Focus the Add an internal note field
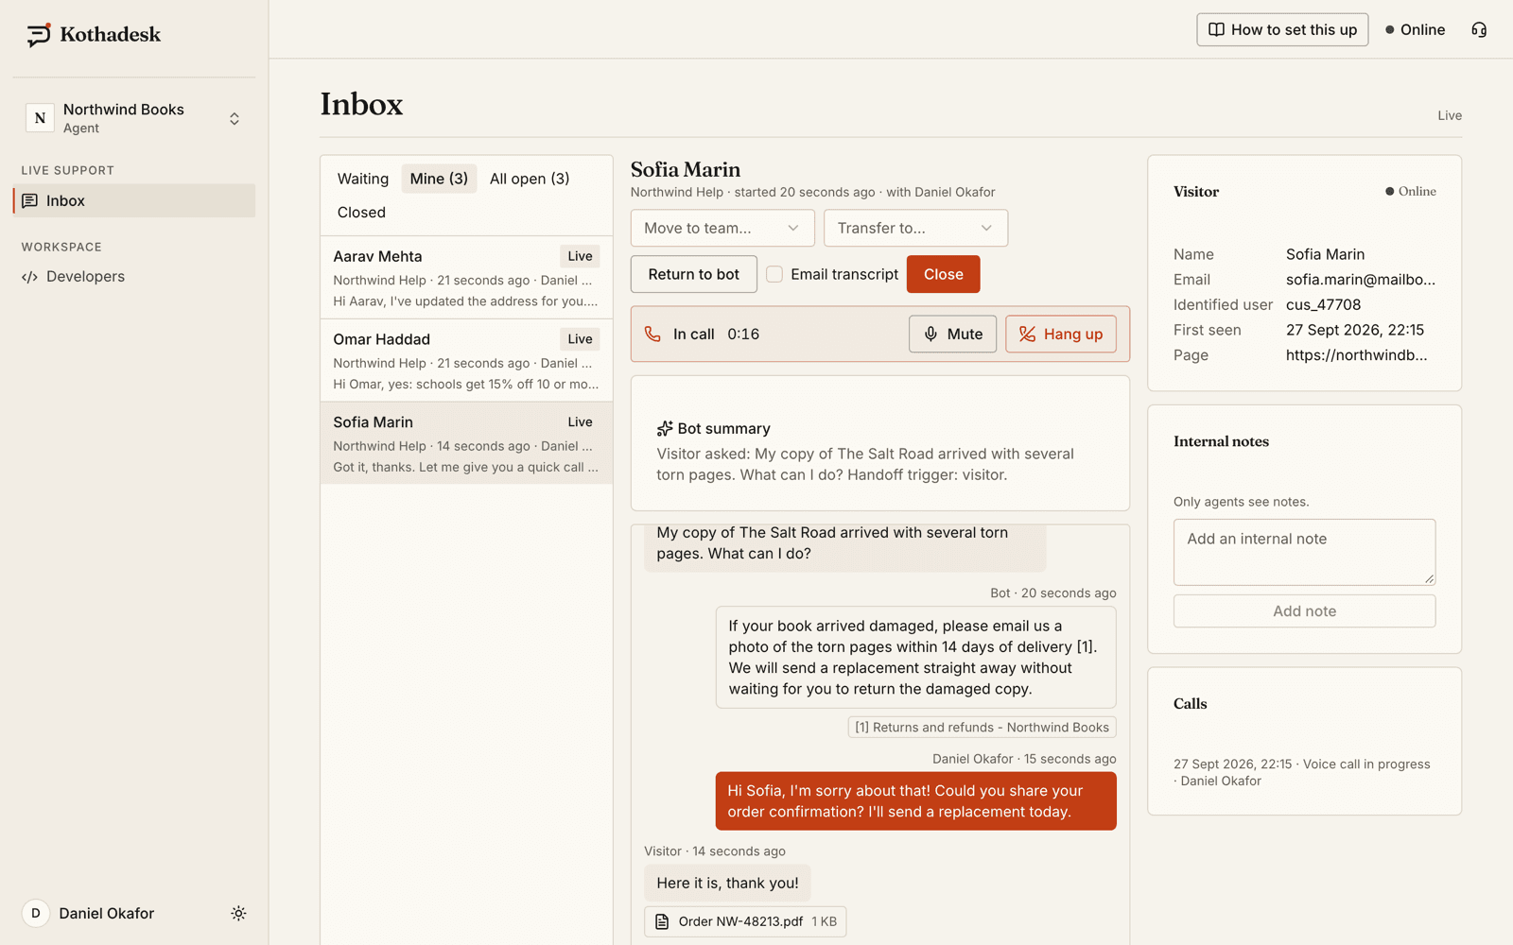1513x945 pixels. coord(1305,552)
